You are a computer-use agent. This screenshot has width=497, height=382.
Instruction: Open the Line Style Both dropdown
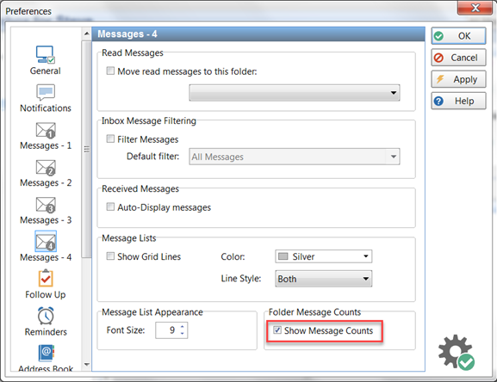point(324,279)
